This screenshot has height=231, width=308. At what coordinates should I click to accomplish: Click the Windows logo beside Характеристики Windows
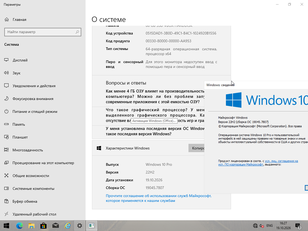[x=99, y=148]
